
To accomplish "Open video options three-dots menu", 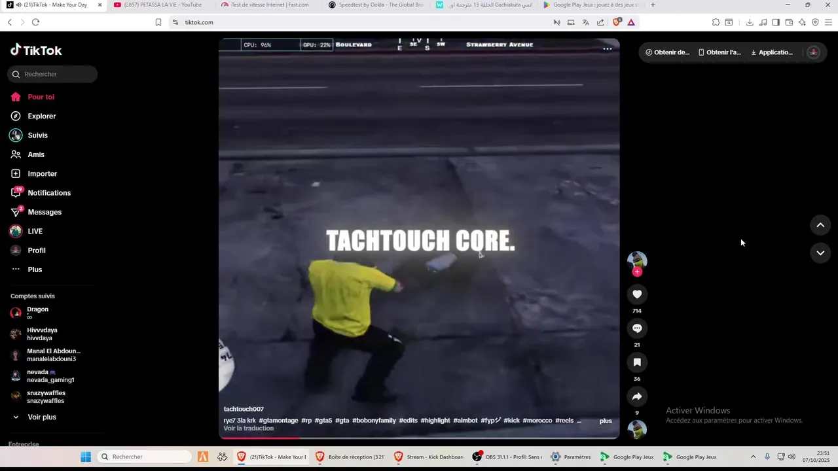I will click(x=607, y=48).
